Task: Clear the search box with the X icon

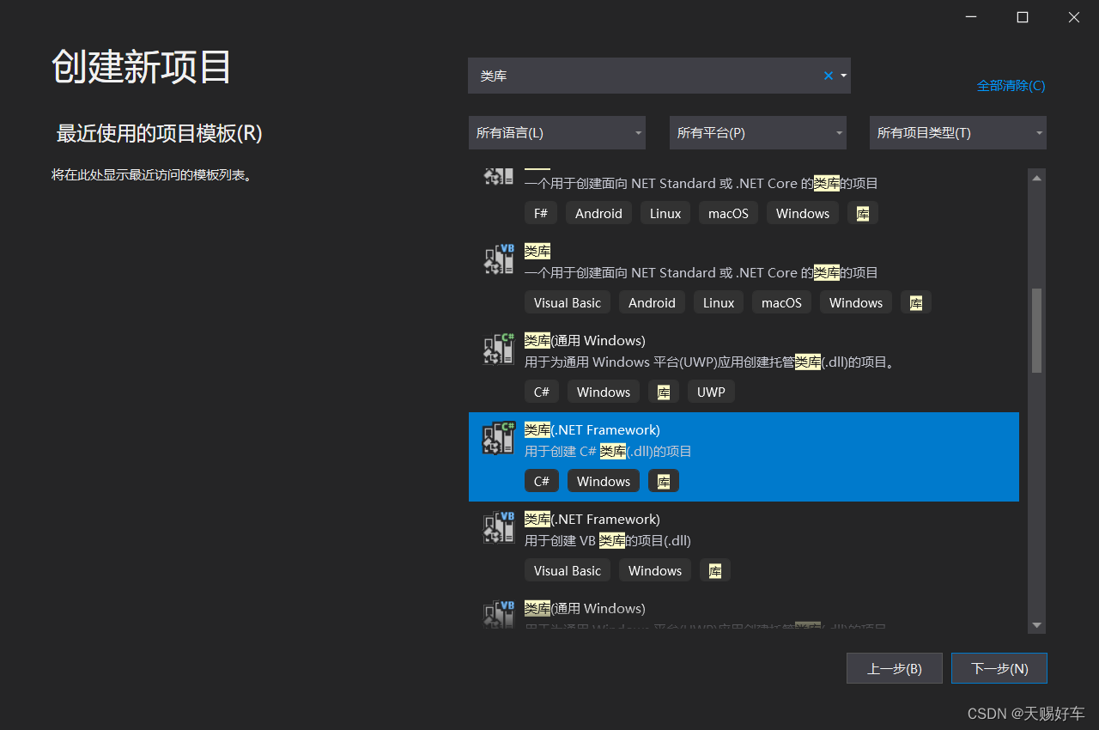Action: click(x=829, y=76)
